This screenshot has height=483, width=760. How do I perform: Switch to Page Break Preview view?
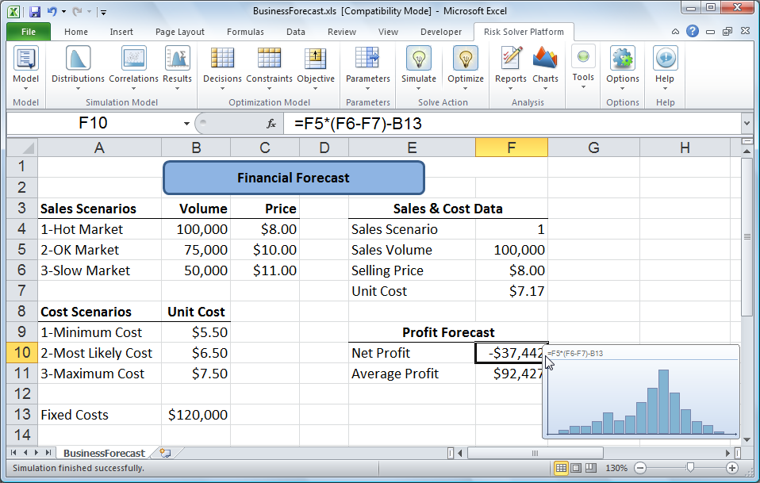click(591, 468)
